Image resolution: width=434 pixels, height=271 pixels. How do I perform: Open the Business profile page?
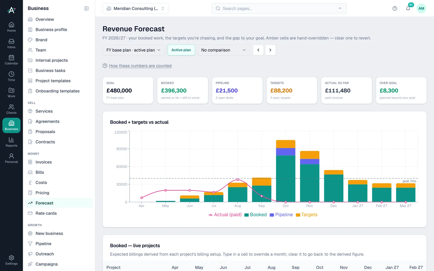[59, 30]
